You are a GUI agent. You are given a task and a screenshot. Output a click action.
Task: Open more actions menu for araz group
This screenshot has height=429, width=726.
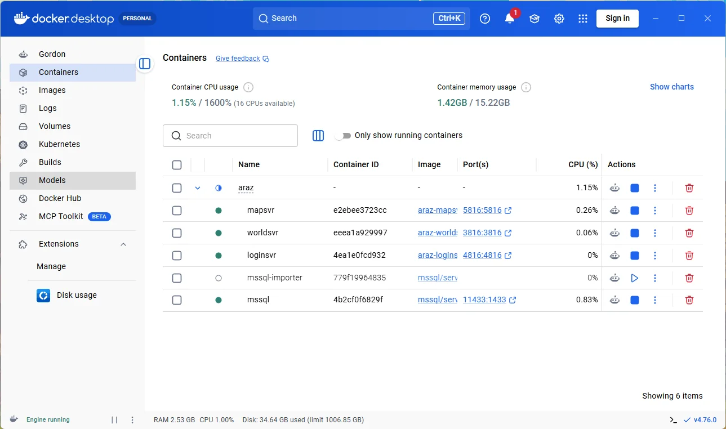pyautogui.click(x=655, y=188)
